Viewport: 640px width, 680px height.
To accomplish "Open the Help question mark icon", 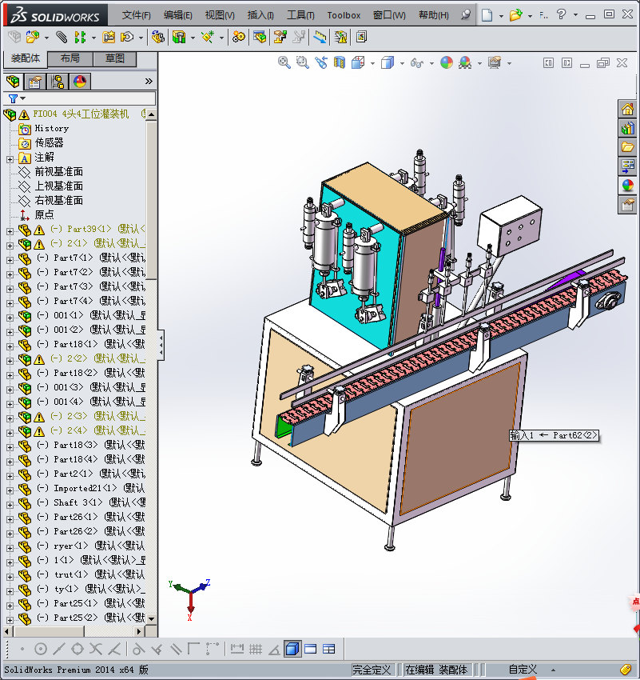I will (x=561, y=14).
